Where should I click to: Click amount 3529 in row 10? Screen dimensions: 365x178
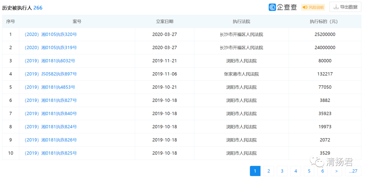[x=325, y=153]
